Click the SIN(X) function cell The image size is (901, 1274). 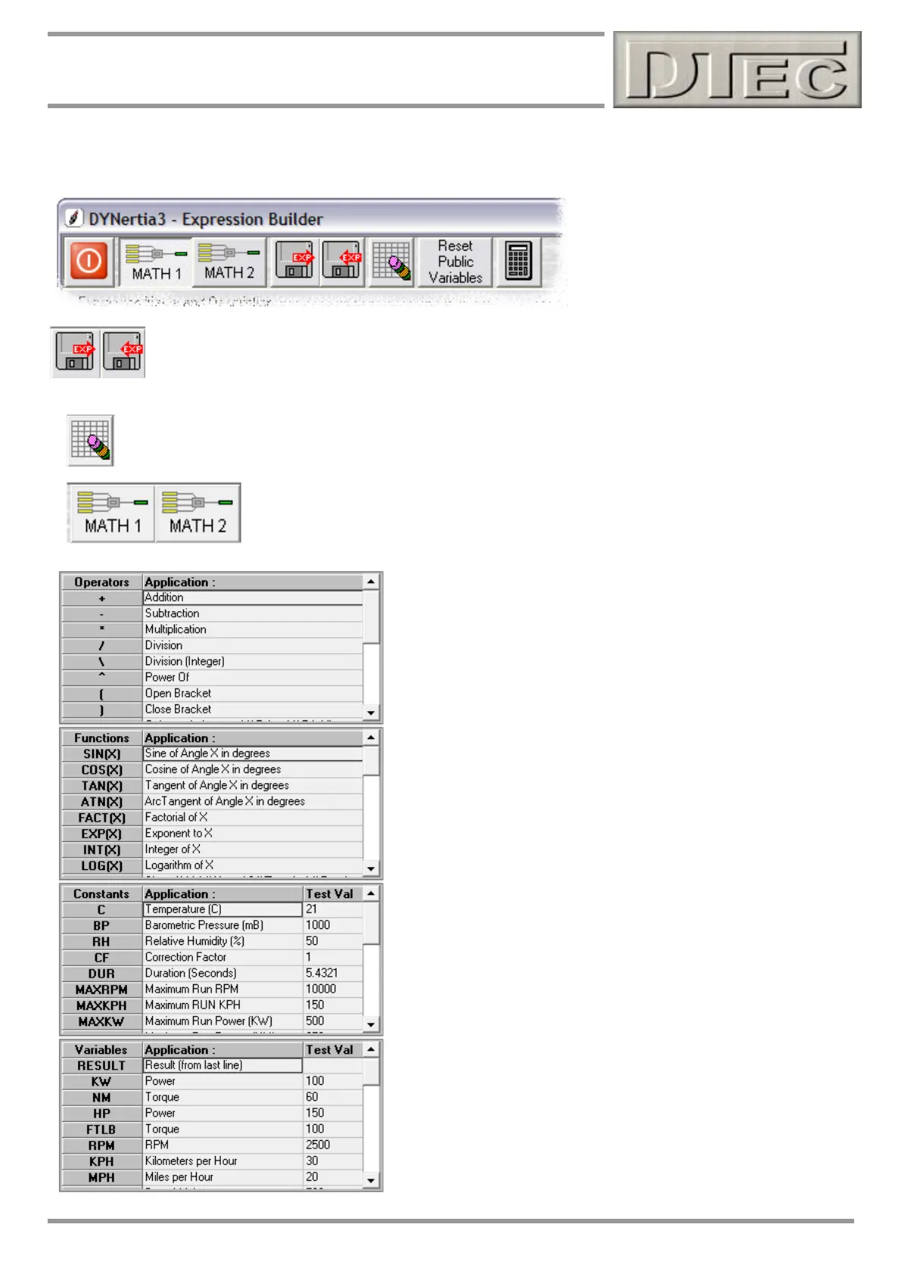pos(101,754)
